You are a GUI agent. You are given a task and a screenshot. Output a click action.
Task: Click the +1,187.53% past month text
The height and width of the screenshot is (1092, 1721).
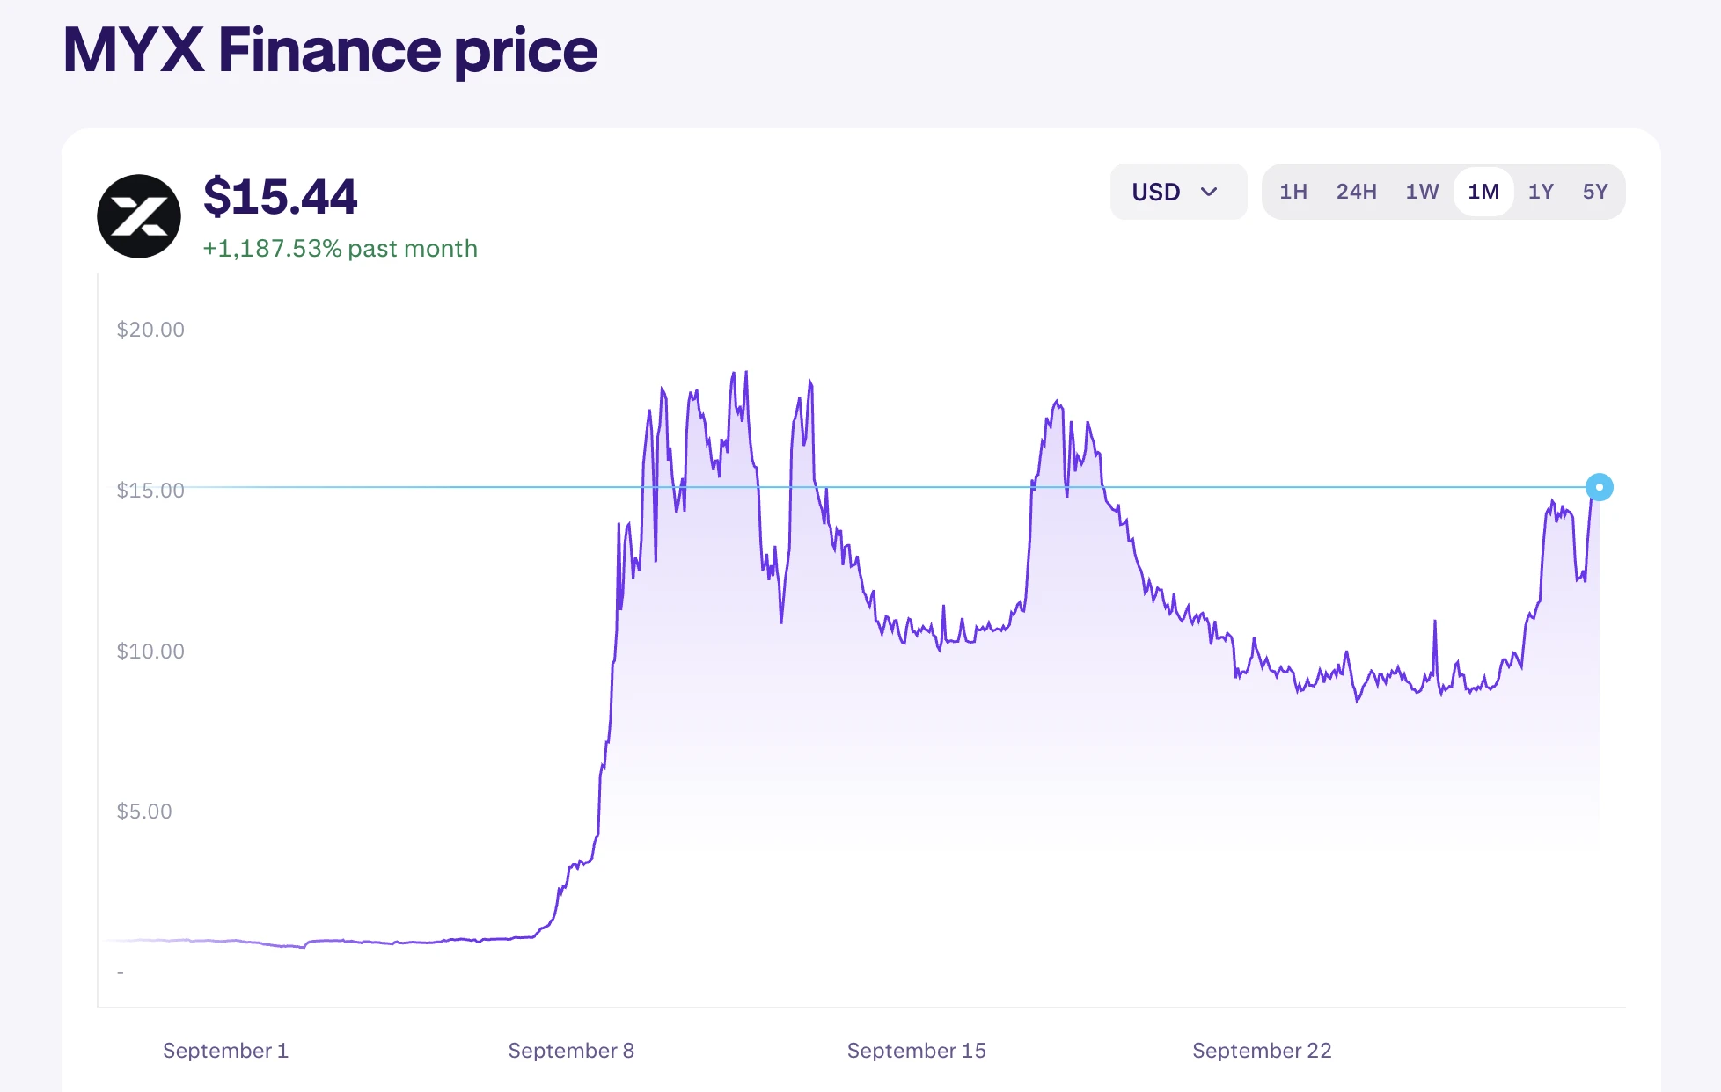341,249
